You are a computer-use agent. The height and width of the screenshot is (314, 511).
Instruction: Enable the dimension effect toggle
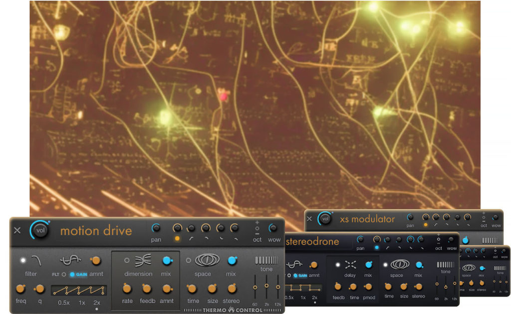tap(127, 260)
